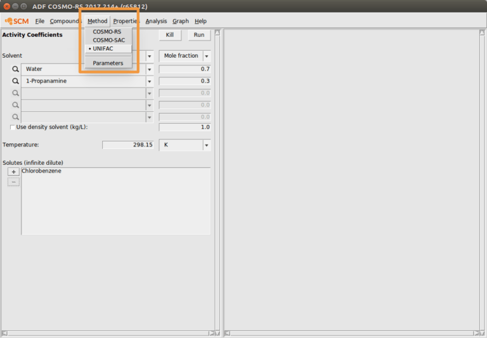Viewport: 487px width, 338px height.
Task: Open the Mole fraction unit dropdown
Action: coord(207,56)
